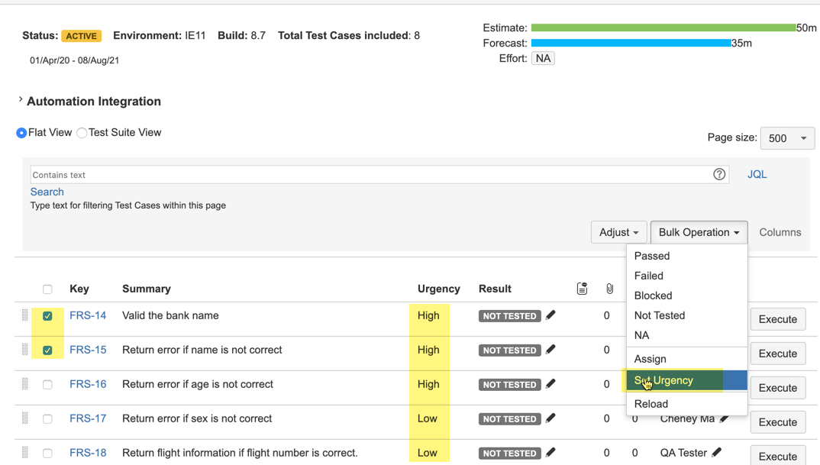
Task: Click pencil icon next to Cheney Ma
Action: (724, 418)
